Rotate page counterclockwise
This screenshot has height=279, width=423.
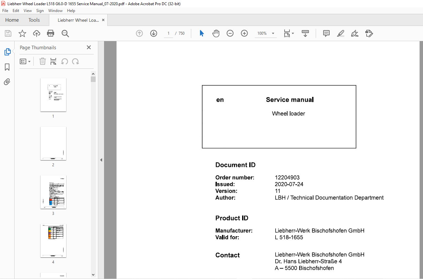pos(65,61)
